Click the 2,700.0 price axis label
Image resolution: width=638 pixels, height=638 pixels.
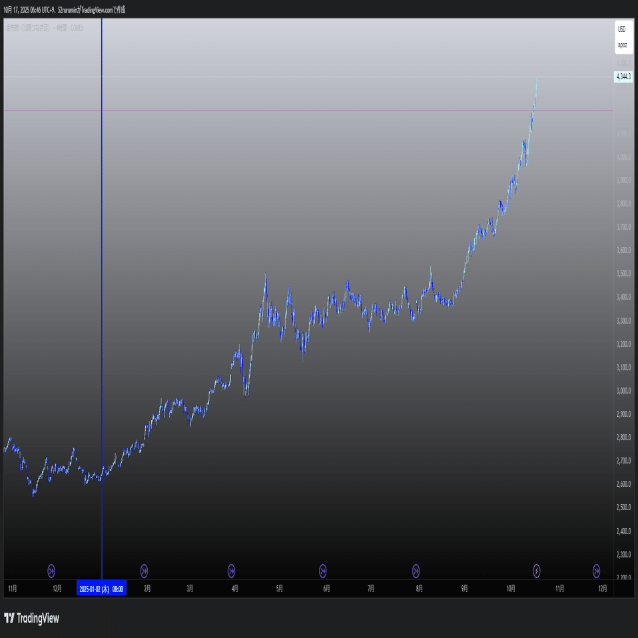pos(624,461)
